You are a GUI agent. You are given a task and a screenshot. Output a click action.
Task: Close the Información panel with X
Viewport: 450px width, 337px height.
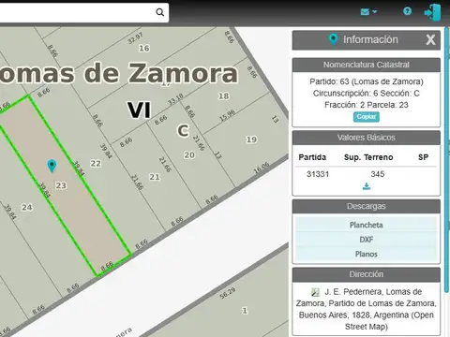coord(430,40)
